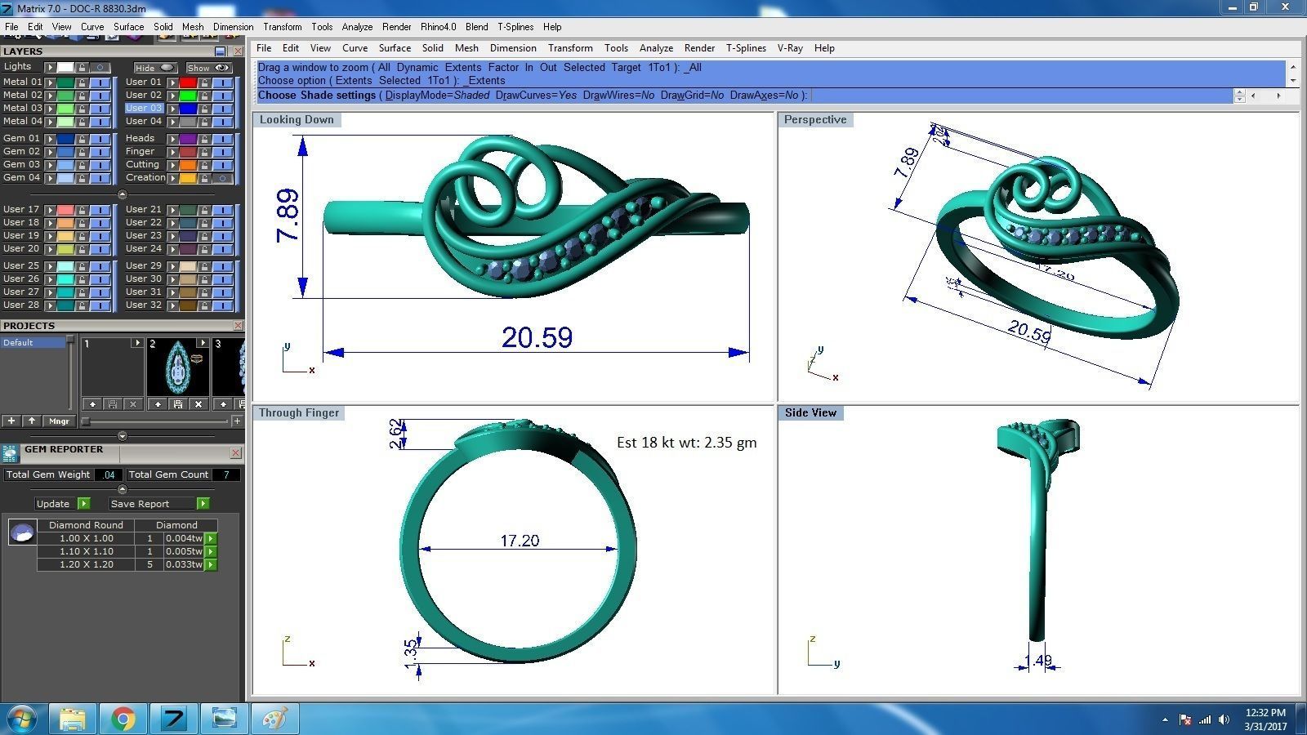Click the round diamond gem icon
Image resolution: width=1307 pixels, height=735 pixels.
coord(22,533)
